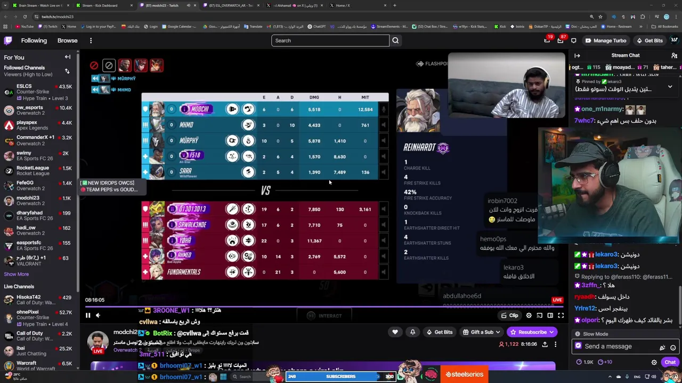Open ow_esports channel in sidebar
682x383 pixels.
click(x=38, y=111)
